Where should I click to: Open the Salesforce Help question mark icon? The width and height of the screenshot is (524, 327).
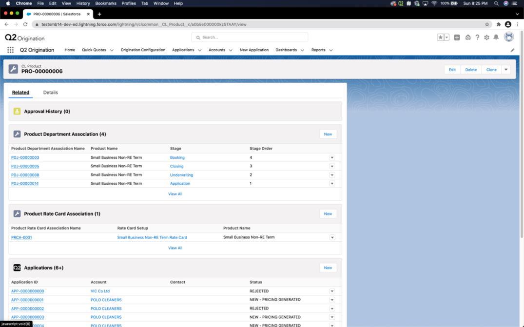(x=477, y=38)
